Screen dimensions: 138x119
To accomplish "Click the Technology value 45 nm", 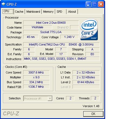I will tap(31, 37).
